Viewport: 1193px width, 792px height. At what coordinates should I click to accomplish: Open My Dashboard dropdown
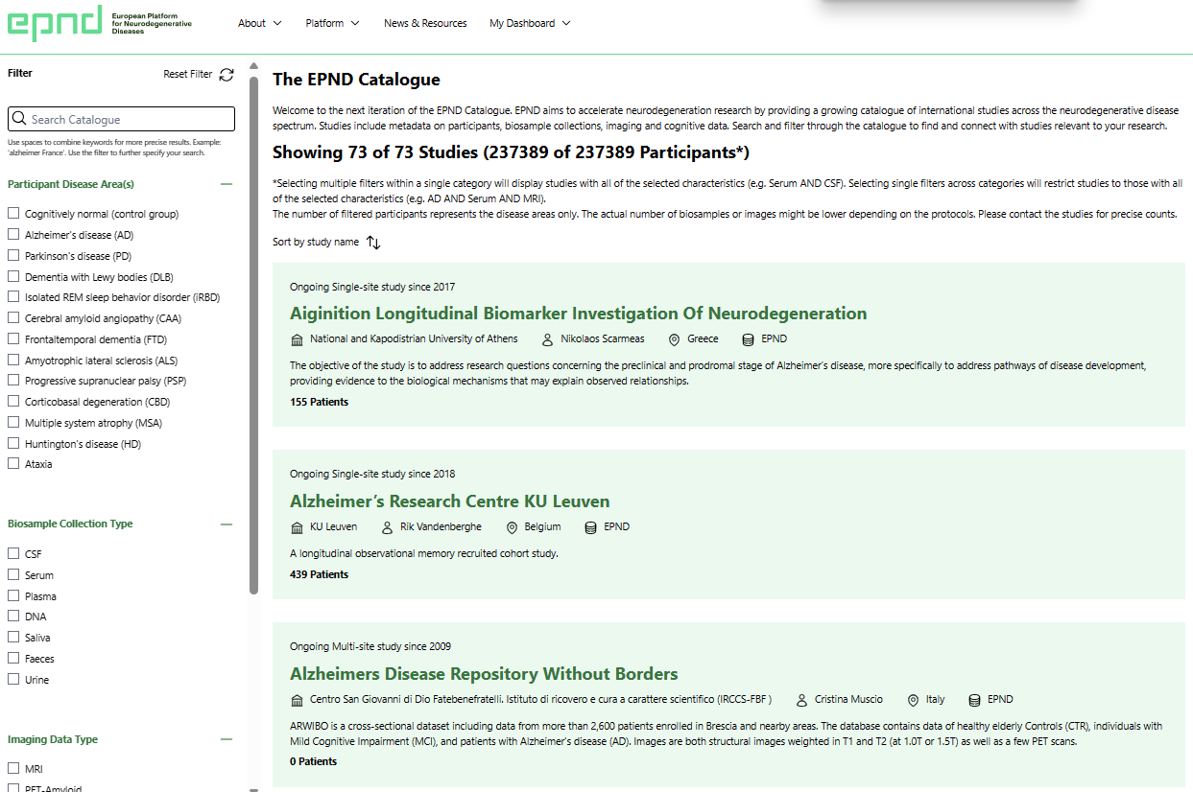[x=530, y=23]
